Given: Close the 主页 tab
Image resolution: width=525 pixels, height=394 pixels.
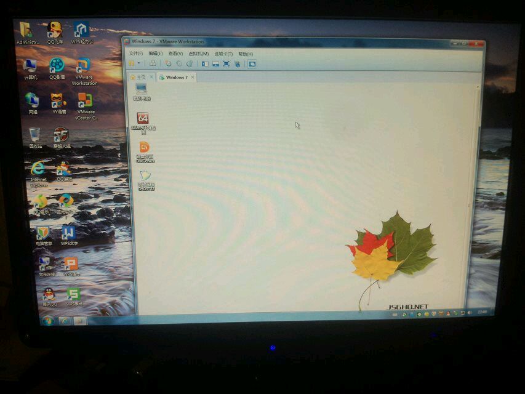Looking at the screenshot, I should [151, 77].
